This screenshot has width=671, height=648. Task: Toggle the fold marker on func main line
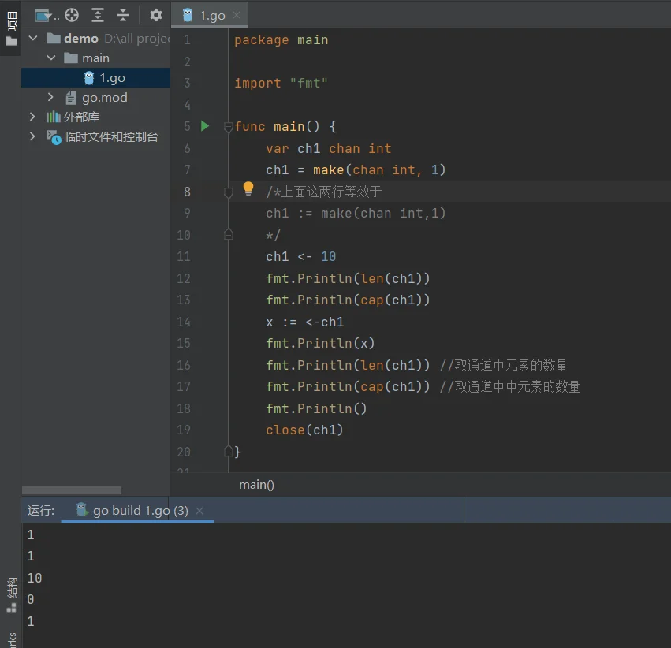point(228,127)
